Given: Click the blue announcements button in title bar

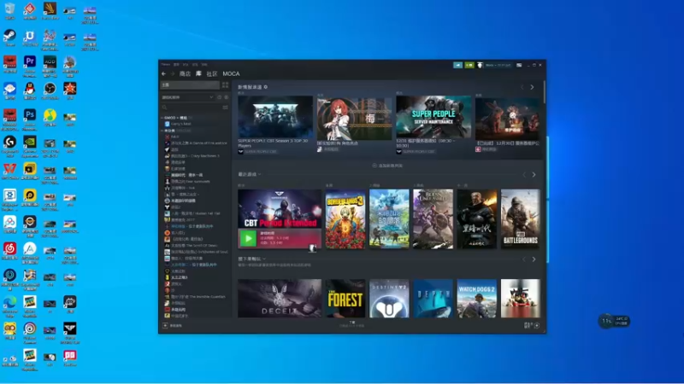Looking at the screenshot, I should point(457,65).
